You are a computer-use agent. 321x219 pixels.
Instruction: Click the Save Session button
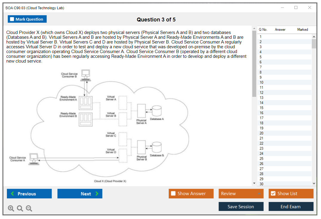pos(241,206)
